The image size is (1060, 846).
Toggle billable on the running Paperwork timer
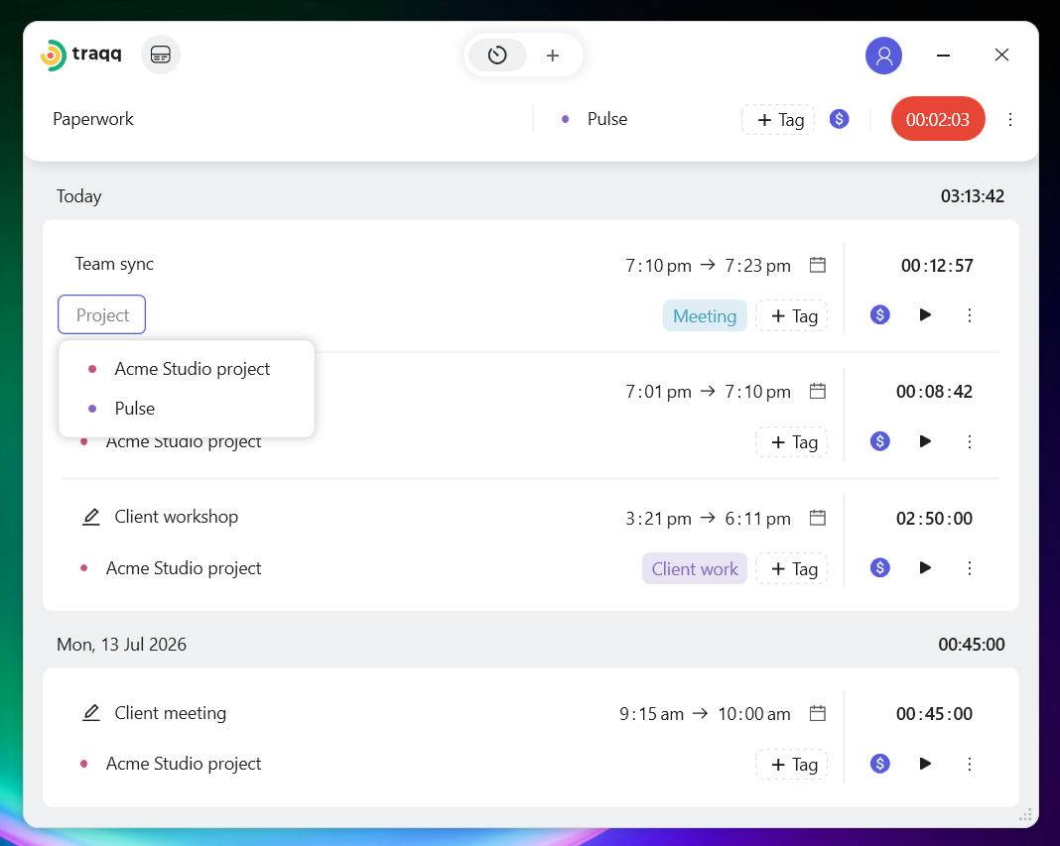click(839, 119)
